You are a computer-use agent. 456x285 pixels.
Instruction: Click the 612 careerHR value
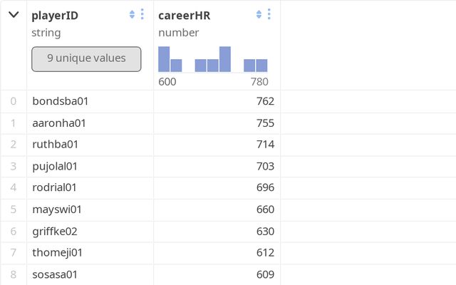pos(264,252)
